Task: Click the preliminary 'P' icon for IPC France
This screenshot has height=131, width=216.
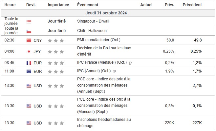Action: (130, 63)
